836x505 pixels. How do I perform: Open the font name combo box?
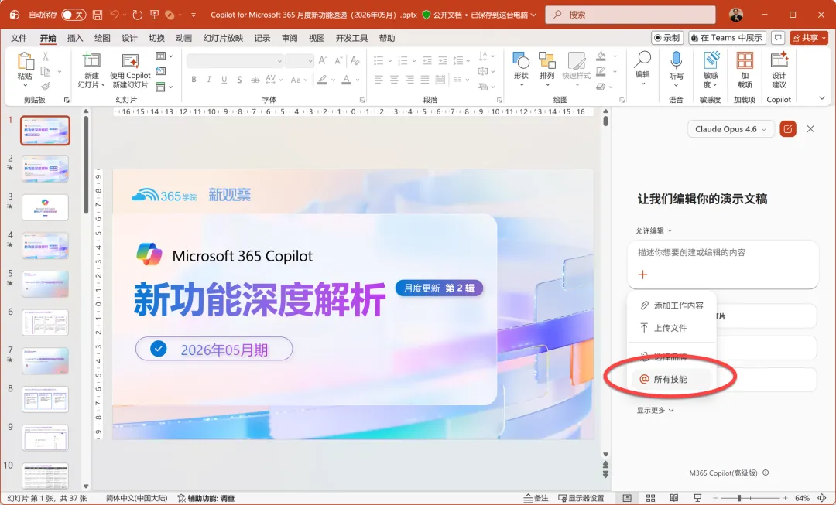pos(235,61)
